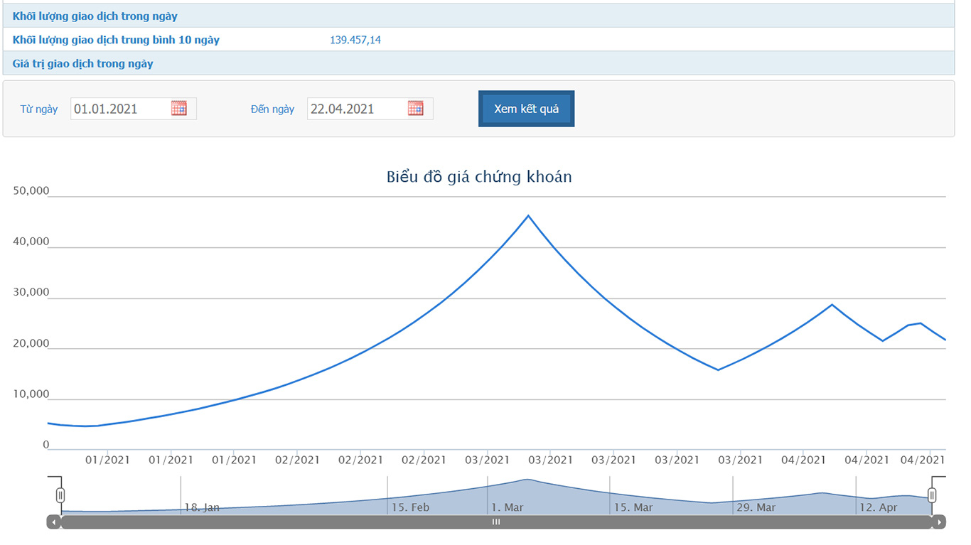Select the "12. Apr" navigator date marker

tap(878, 507)
